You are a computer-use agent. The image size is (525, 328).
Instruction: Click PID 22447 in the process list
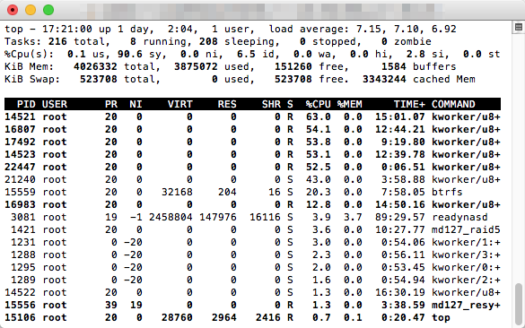pos(20,168)
